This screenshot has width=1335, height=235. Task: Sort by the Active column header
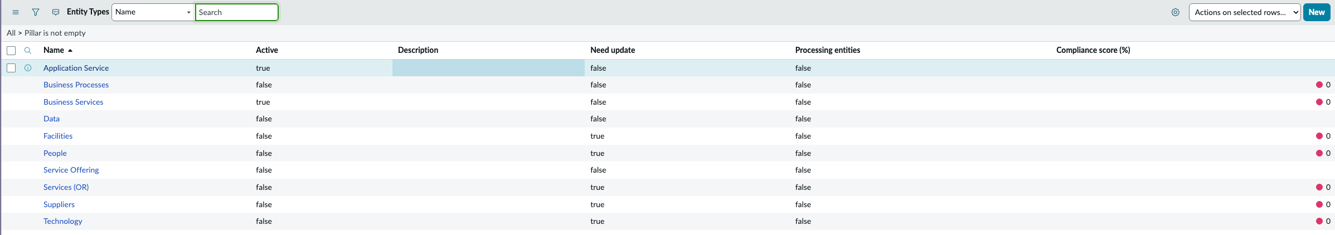tap(267, 50)
